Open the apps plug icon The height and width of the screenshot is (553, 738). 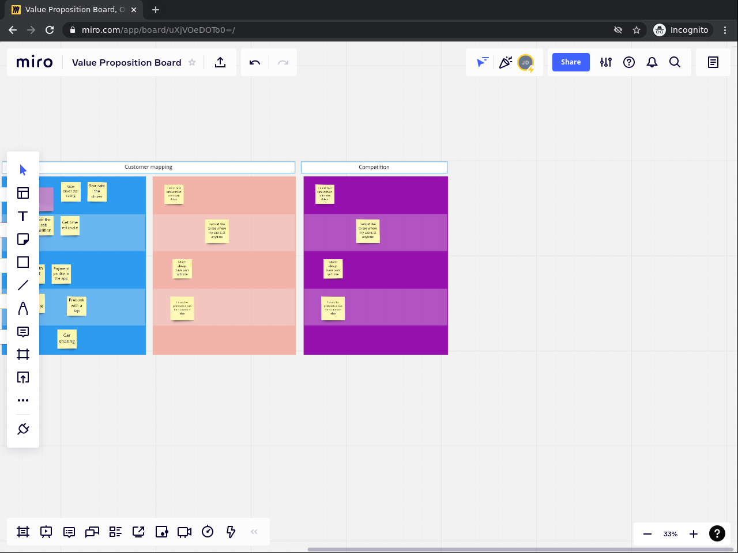point(23,429)
